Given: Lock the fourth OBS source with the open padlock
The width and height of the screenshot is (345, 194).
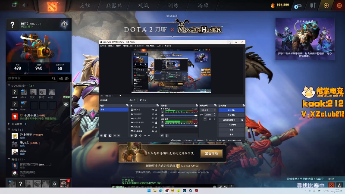Looking at the screenshot, I should coord(156,122).
